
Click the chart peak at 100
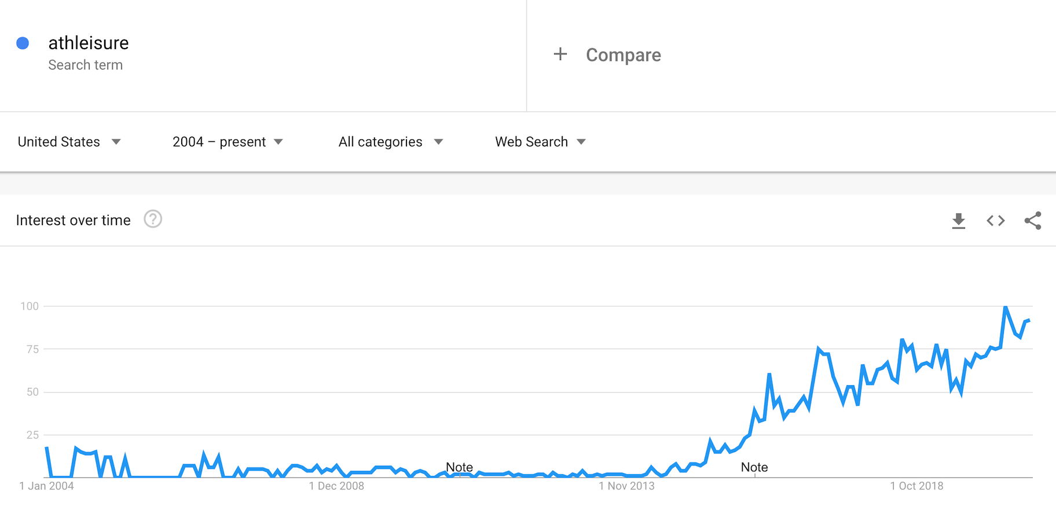point(1006,307)
